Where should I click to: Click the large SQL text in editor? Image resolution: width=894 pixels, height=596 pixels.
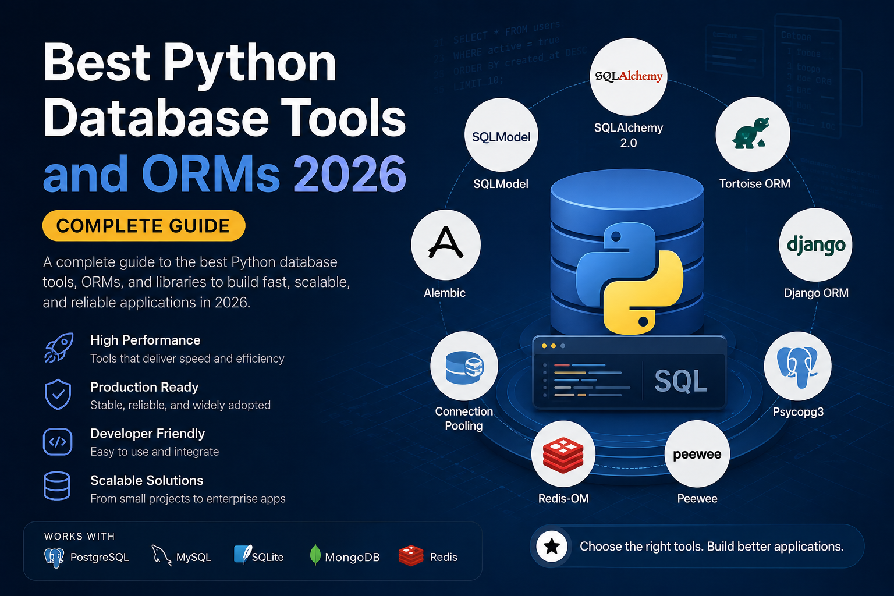(x=681, y=381)
